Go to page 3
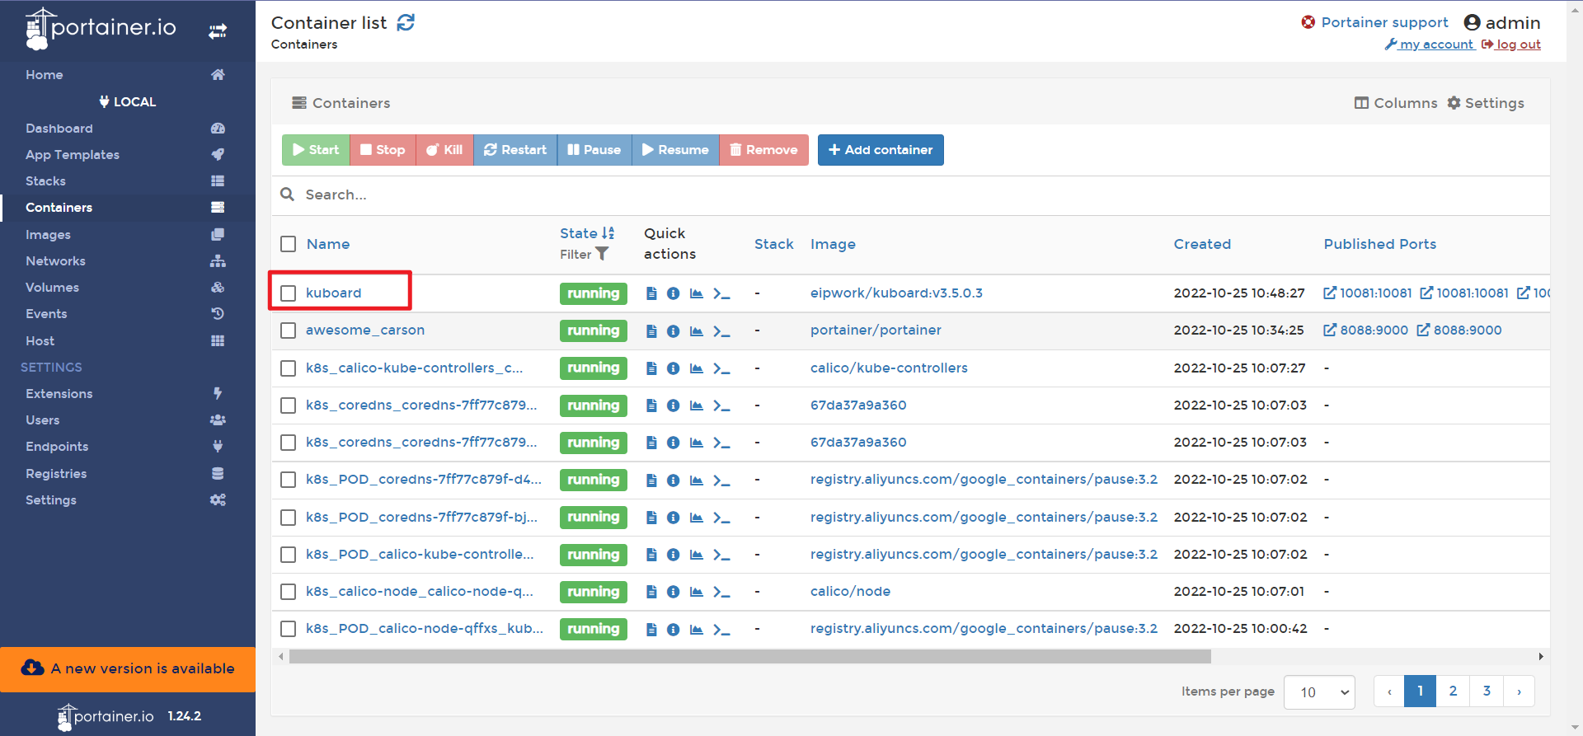Screen dimensions: 1583x736 [1487, 691]
